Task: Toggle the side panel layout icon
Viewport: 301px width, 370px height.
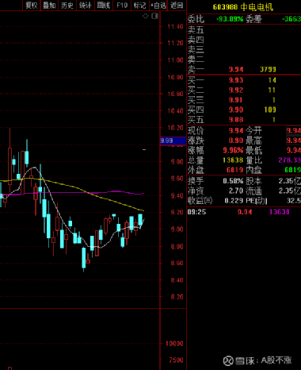Action: (x=155, y=16)
